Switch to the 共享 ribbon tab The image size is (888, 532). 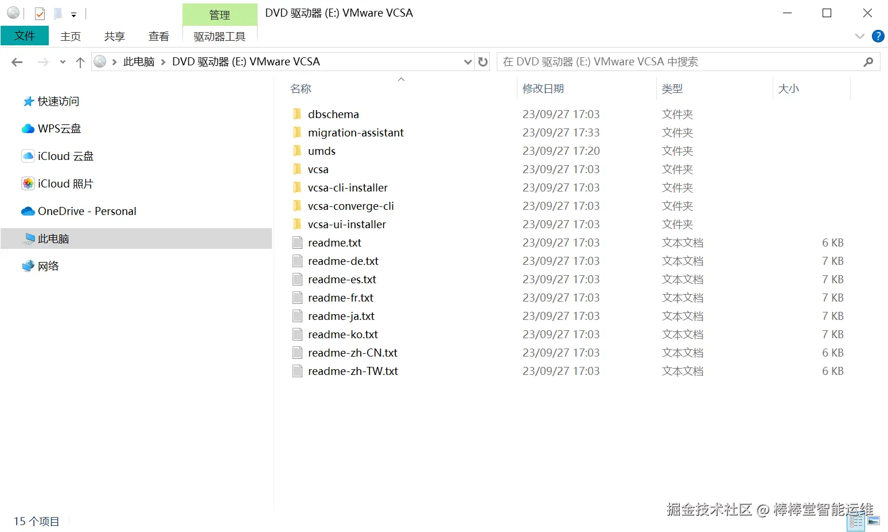click(115, 36)
